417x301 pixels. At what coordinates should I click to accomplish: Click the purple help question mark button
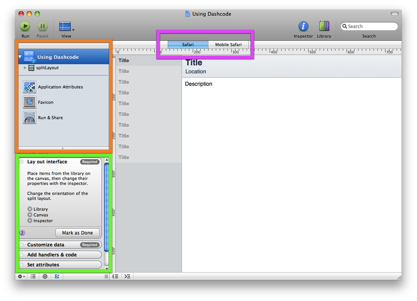22,233
